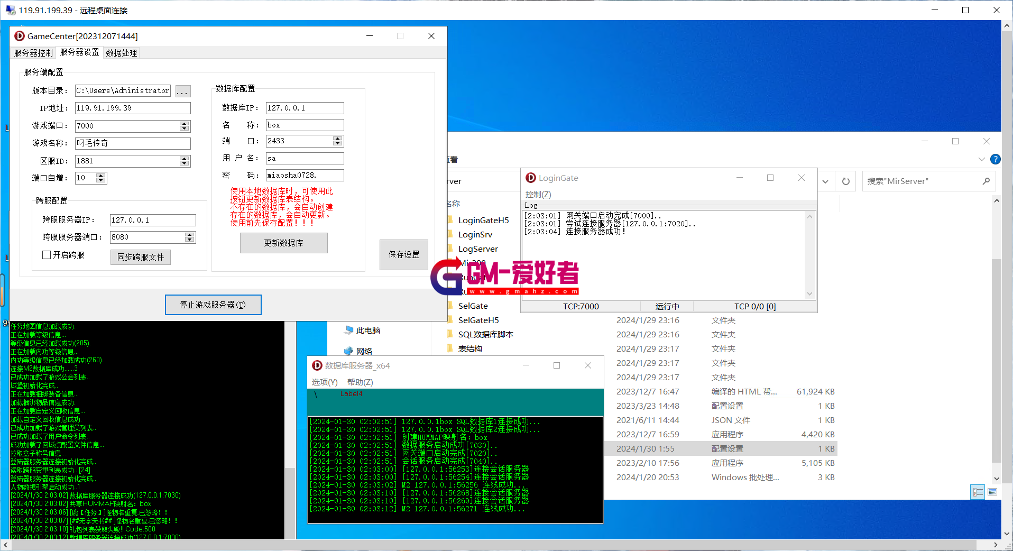
Task: Open the 服务器控制 tab
Action: 33,53
